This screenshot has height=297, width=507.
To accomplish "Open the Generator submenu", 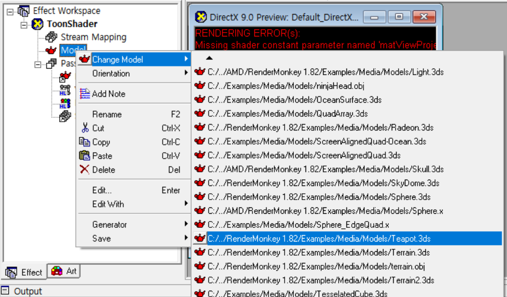I will [x=133, y=224].
